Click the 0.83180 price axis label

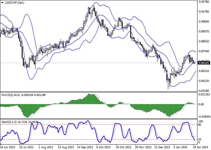(x=204, y=91)
